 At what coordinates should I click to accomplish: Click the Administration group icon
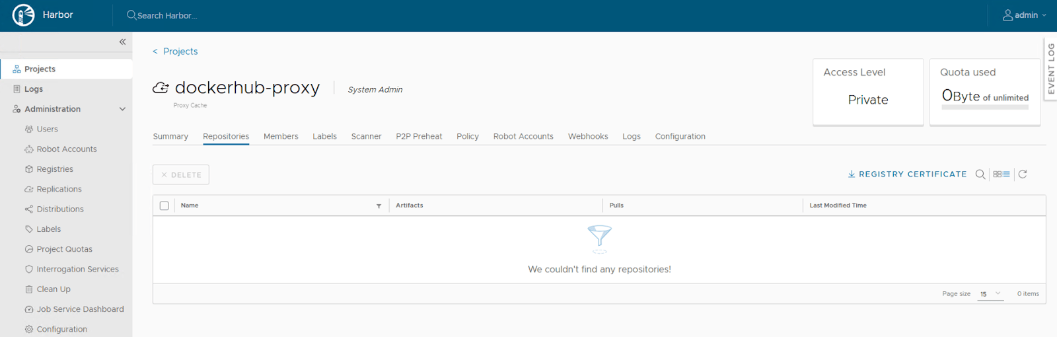pyautogui.click(x=17, y=109)
